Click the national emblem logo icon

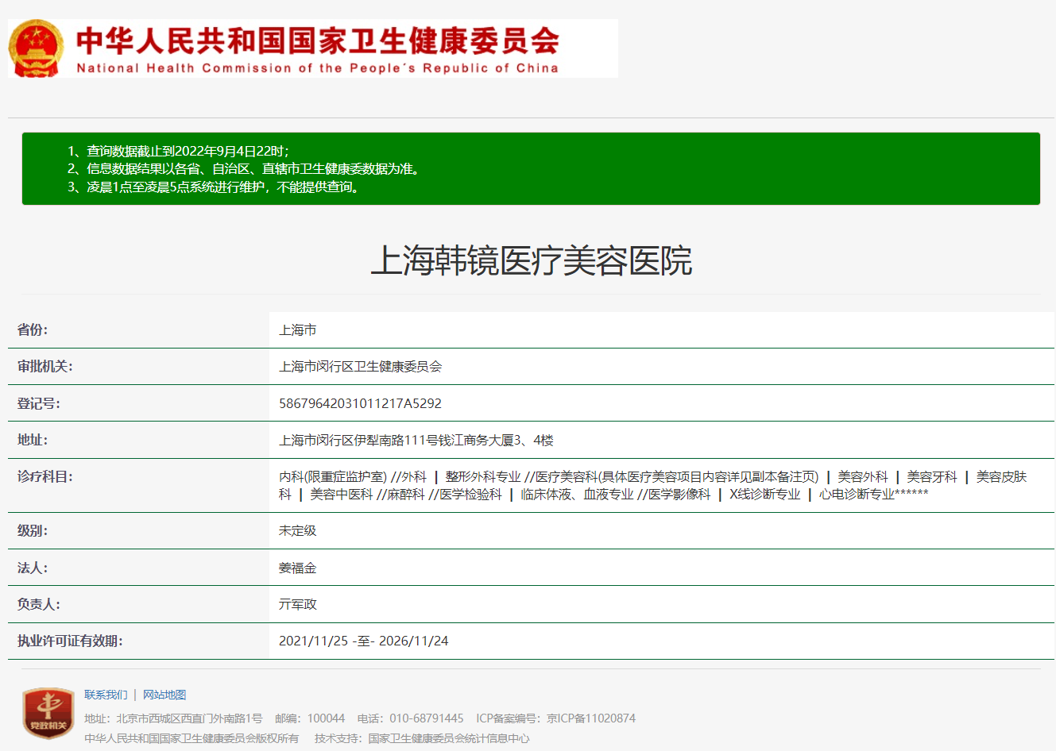36,48
